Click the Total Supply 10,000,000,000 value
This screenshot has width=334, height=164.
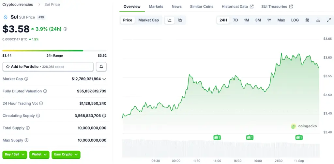click(x=92, y=128)
